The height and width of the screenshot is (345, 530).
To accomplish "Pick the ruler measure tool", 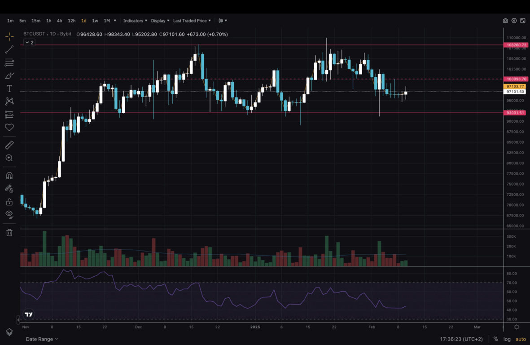I will click(9, 145).
